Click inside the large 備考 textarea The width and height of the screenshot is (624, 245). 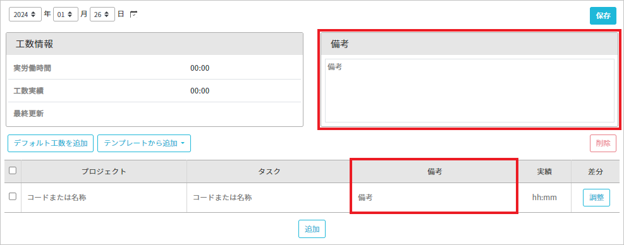470,91
